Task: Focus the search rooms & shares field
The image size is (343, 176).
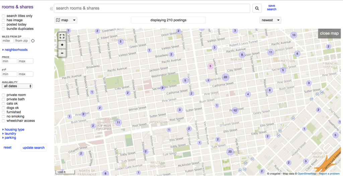Action: pos(152,8)
